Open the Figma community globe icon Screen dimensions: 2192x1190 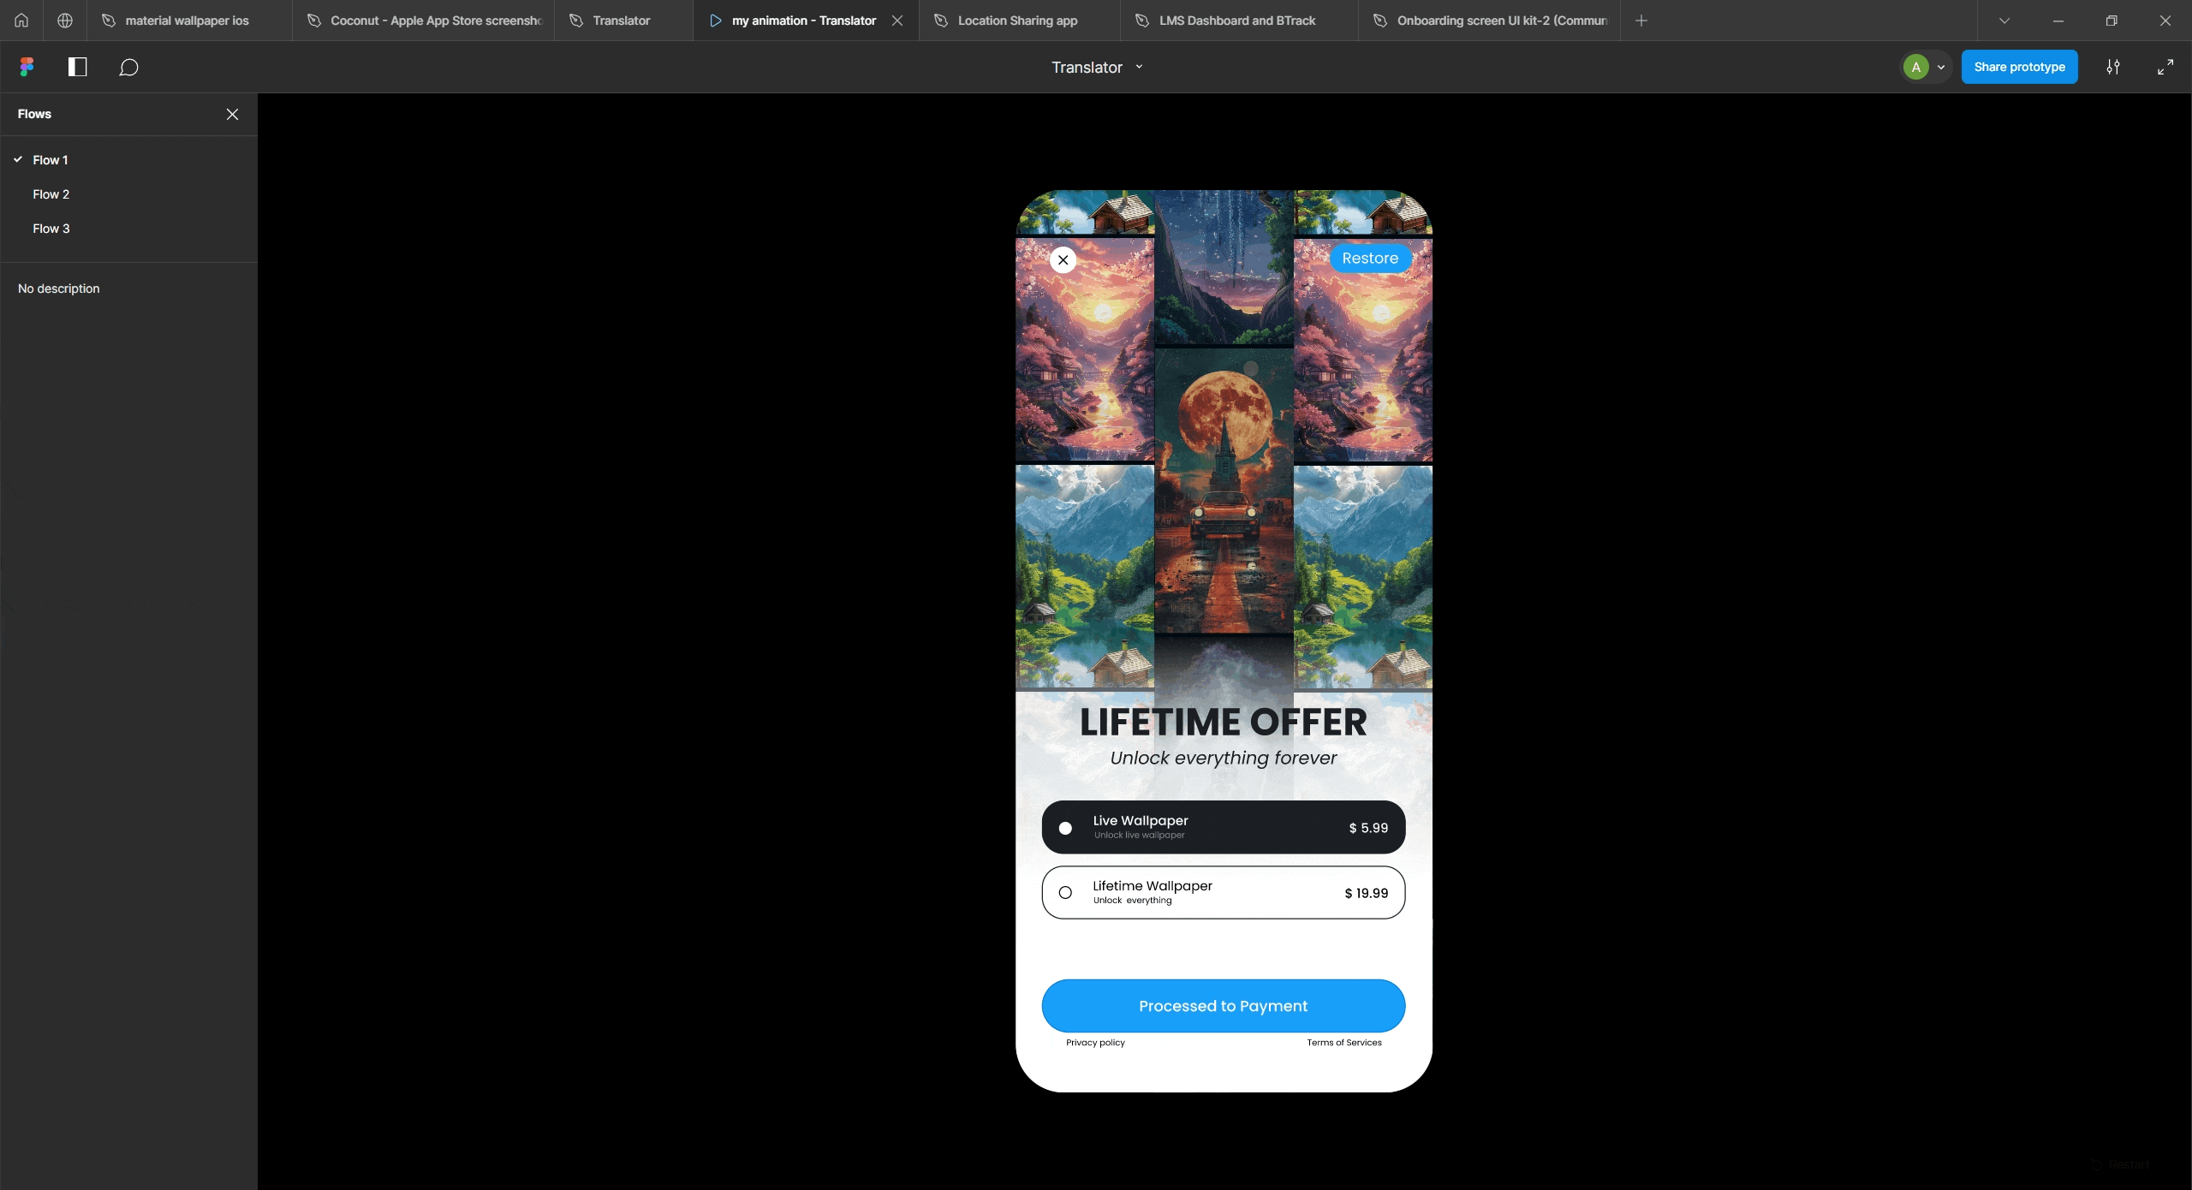point(64,20)
